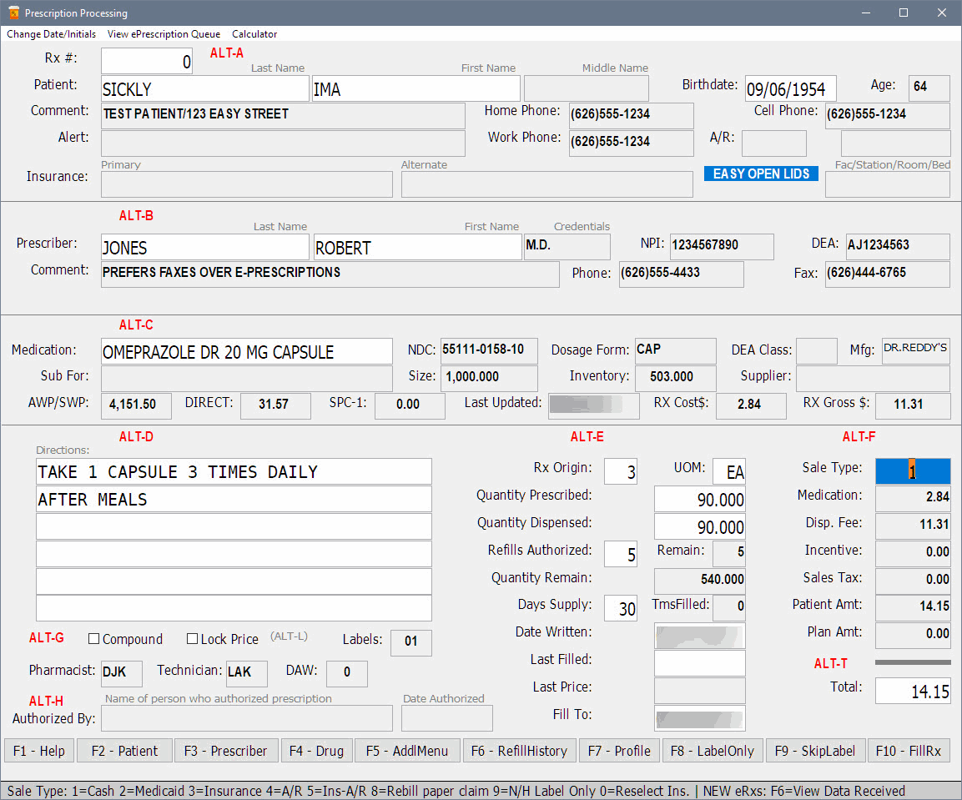Open the F5 - AddlMenu button
This screenshot has height=800, width=962.
407,751
